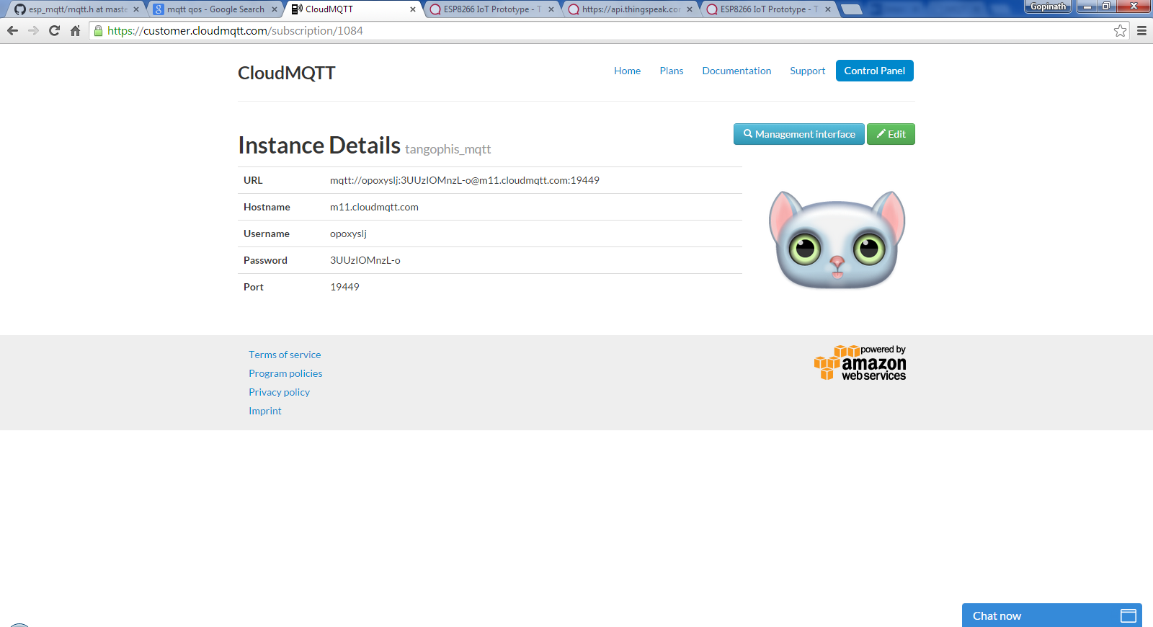Close the api.thingspeak.com tab
The width and height of the screenshot is (1153, 627).
[690, 9]
